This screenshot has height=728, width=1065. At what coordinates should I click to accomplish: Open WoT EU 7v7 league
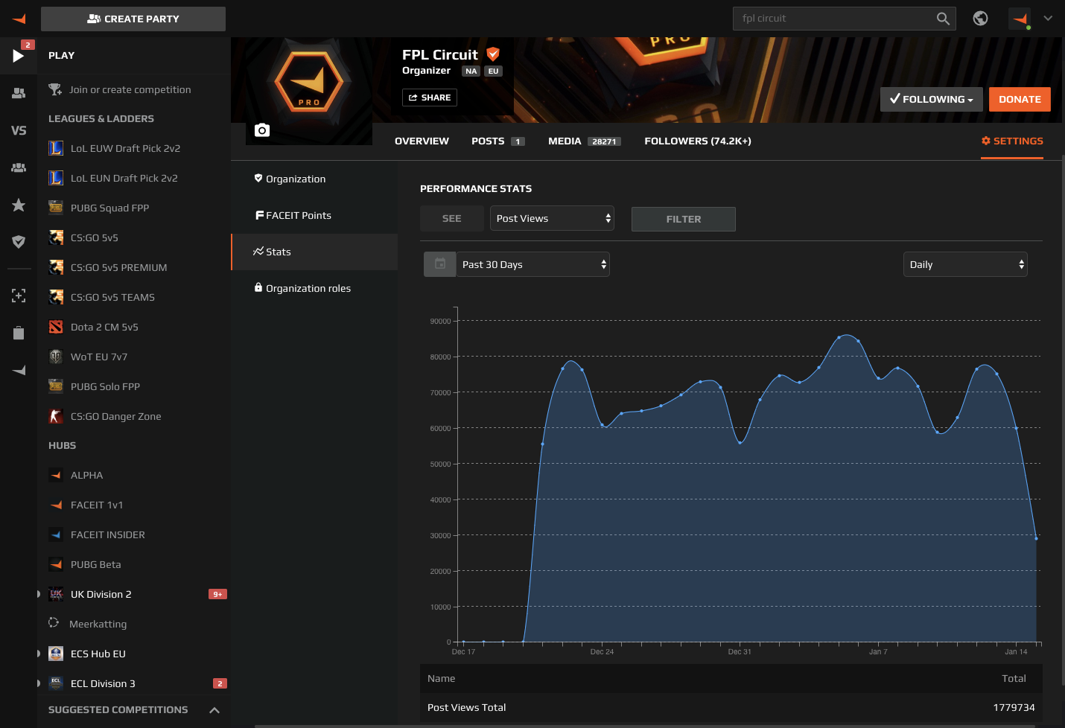pos(89,357)
